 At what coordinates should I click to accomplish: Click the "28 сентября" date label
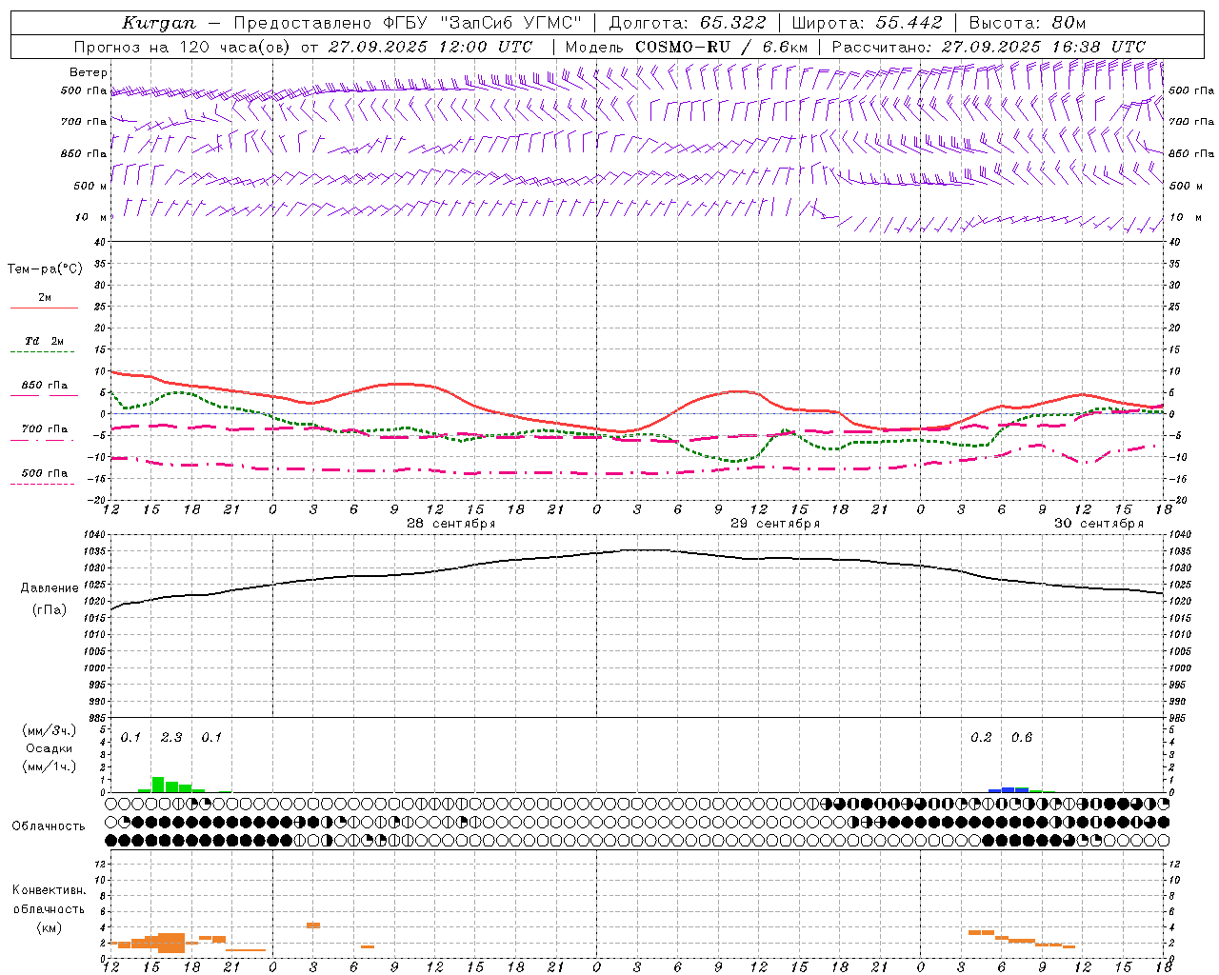coord(450,524)
